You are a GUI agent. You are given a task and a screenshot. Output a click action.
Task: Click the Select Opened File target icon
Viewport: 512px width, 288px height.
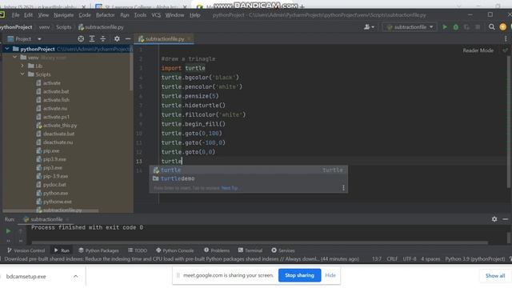click(x=81, y=39)
